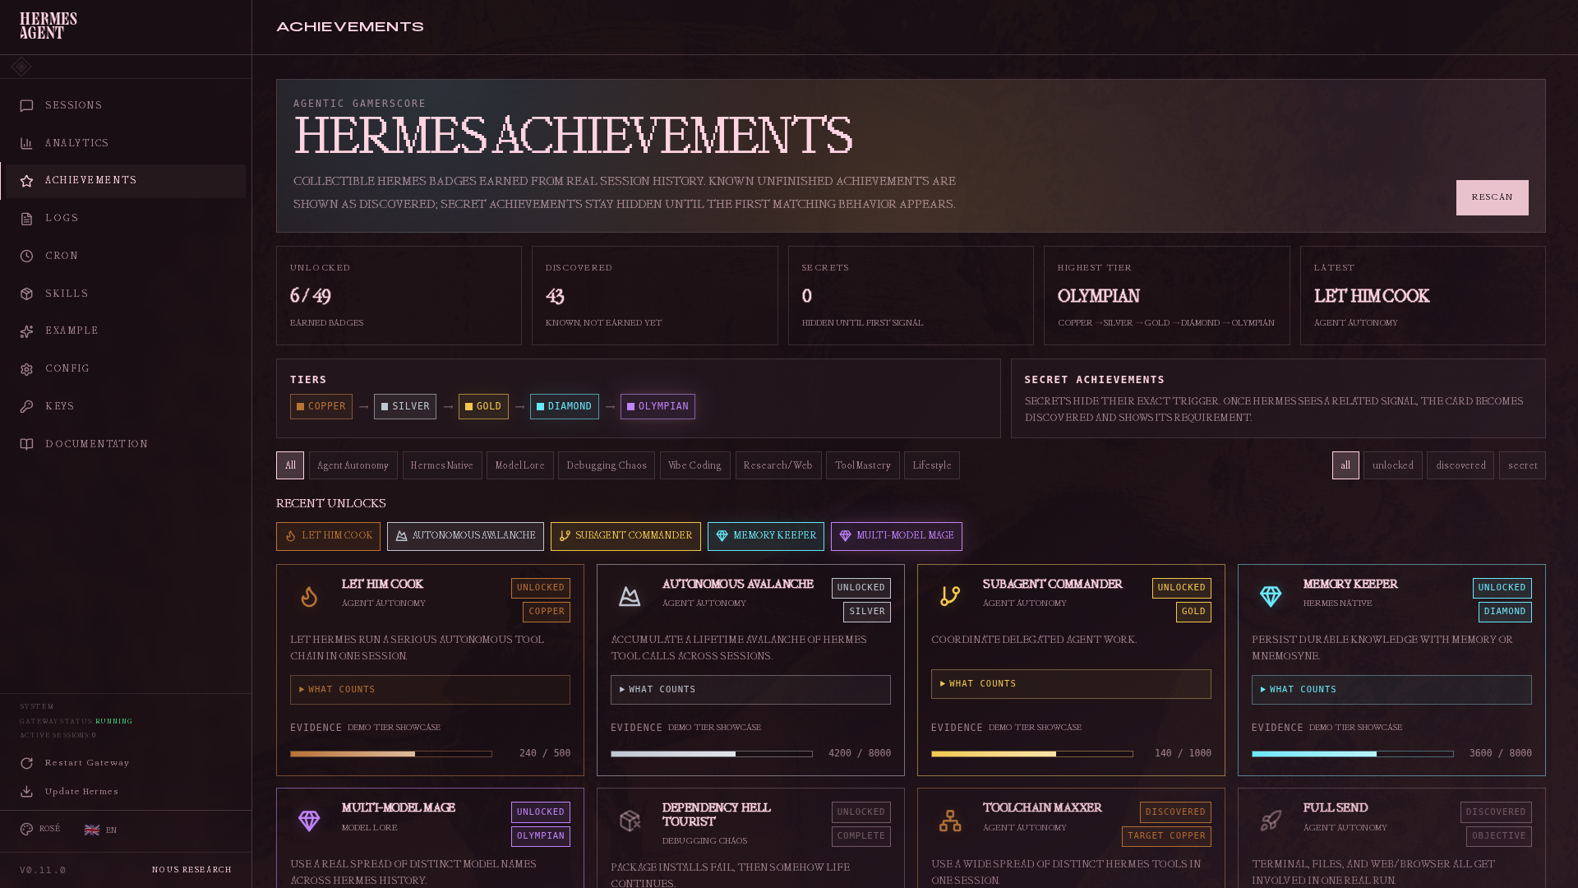
Task: Open the Logs document icon
Action: click(26, 219)
